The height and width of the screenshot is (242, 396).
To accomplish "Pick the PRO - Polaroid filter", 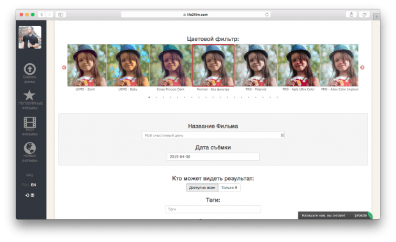I will [256, 65].
